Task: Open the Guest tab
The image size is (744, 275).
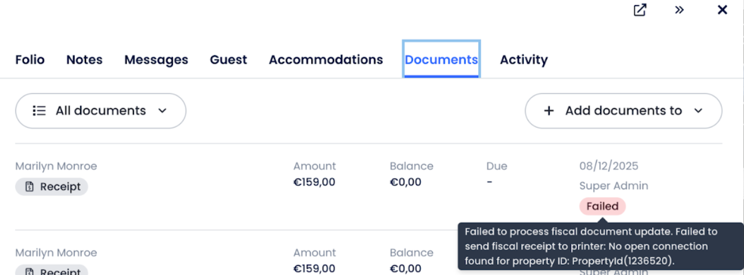Action: (228, 60)
